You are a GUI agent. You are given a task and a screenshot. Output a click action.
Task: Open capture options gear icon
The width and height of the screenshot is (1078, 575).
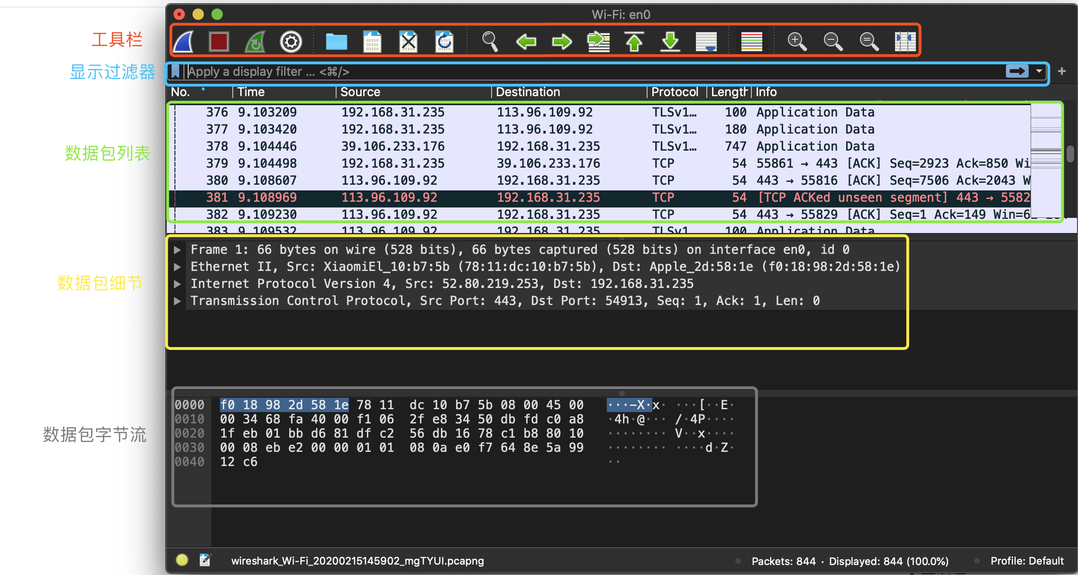click(x=291, y=42)
